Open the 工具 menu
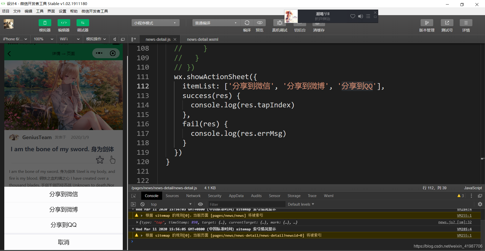 tap(40, 11)
